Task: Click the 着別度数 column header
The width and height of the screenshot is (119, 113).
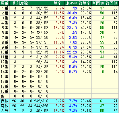Action: click(30, 3)
